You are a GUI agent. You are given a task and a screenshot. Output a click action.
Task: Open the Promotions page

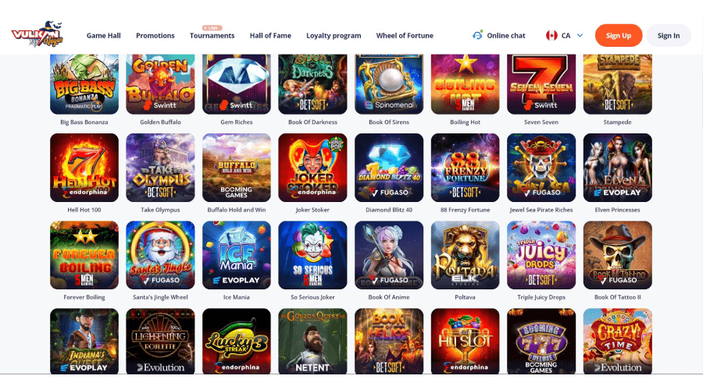(155, 35)
